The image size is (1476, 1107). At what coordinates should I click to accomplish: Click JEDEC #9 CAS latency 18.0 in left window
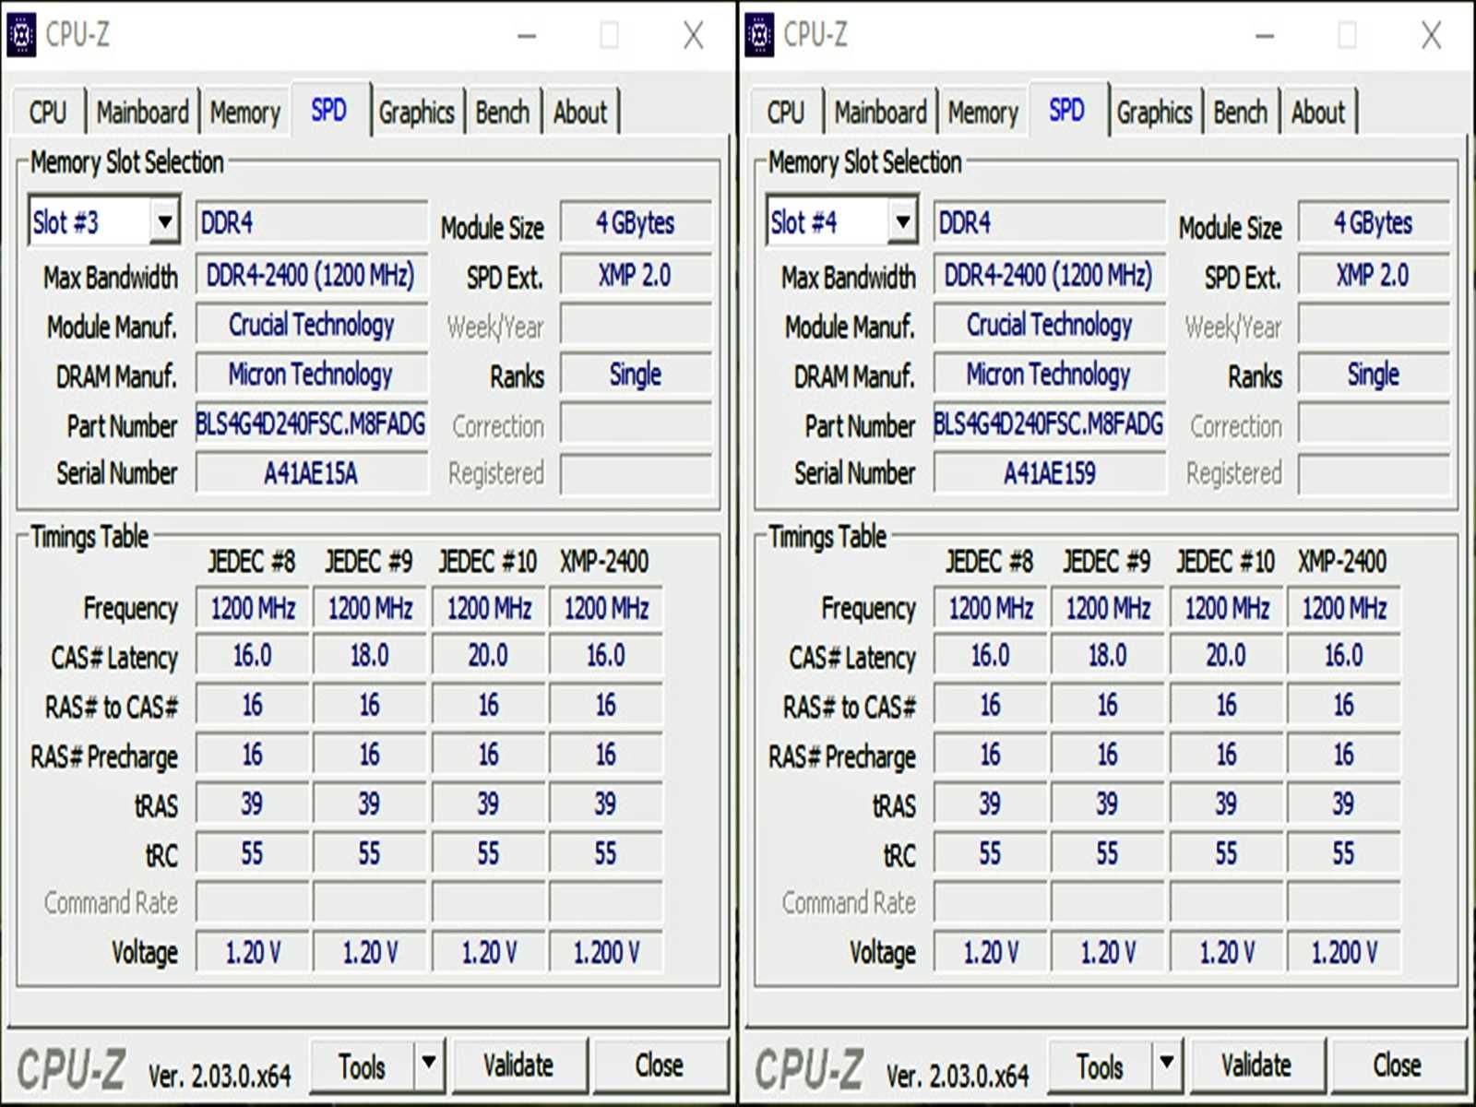coord(369,656)
